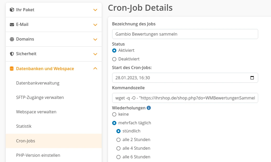Open the Cron-Jobs menu item

(x=26, y=141)
